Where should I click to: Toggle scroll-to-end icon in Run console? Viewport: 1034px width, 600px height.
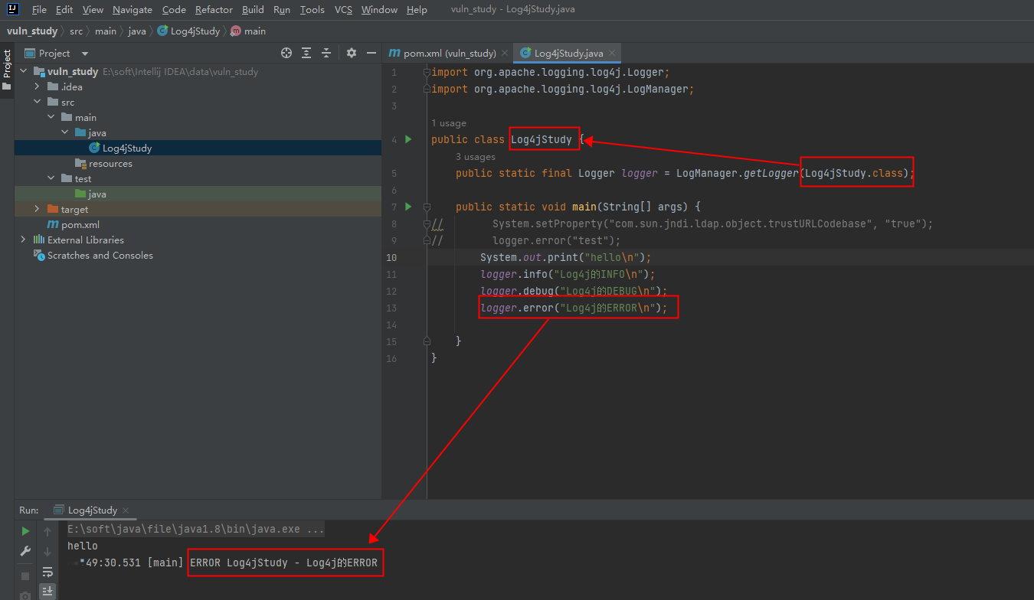pos(47,591)
